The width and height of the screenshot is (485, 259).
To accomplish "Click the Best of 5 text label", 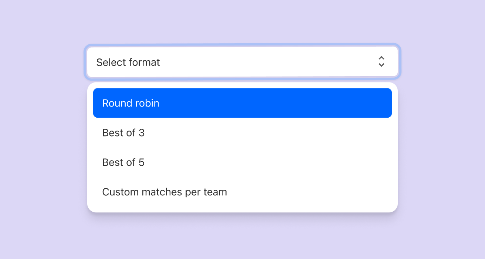I will pos(123,162).
